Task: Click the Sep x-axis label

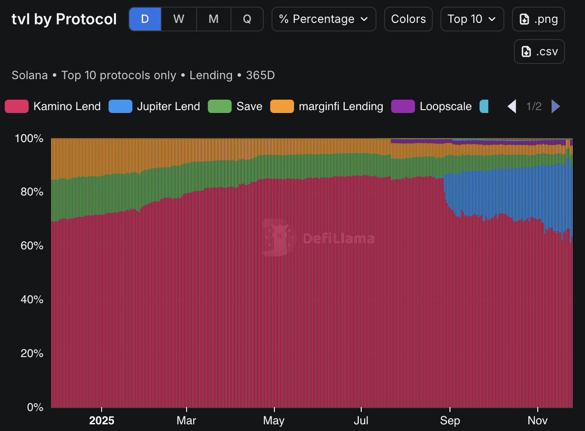Action: [x=449, y=420]
